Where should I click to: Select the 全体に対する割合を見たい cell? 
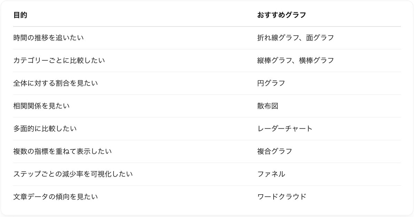point(56,83)
